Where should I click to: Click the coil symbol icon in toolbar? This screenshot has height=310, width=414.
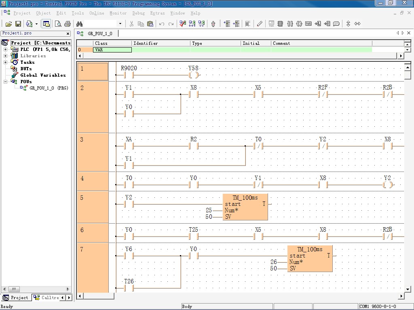299,24
